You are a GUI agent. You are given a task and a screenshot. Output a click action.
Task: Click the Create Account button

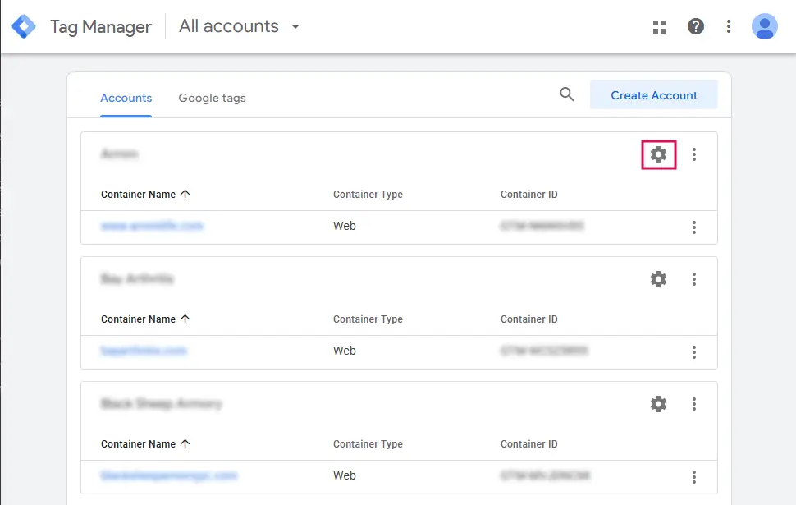653,95
